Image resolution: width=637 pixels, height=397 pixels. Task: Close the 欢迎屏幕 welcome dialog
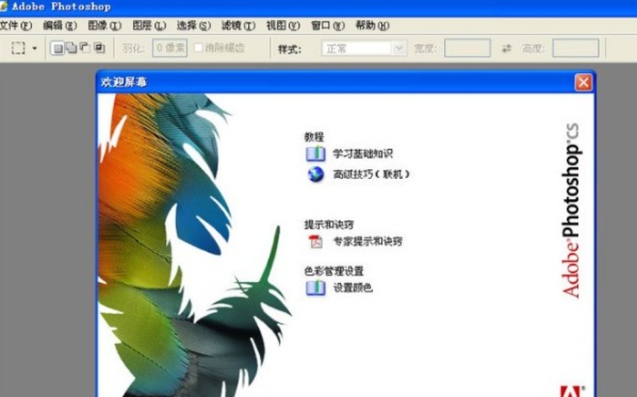(583, 82)
